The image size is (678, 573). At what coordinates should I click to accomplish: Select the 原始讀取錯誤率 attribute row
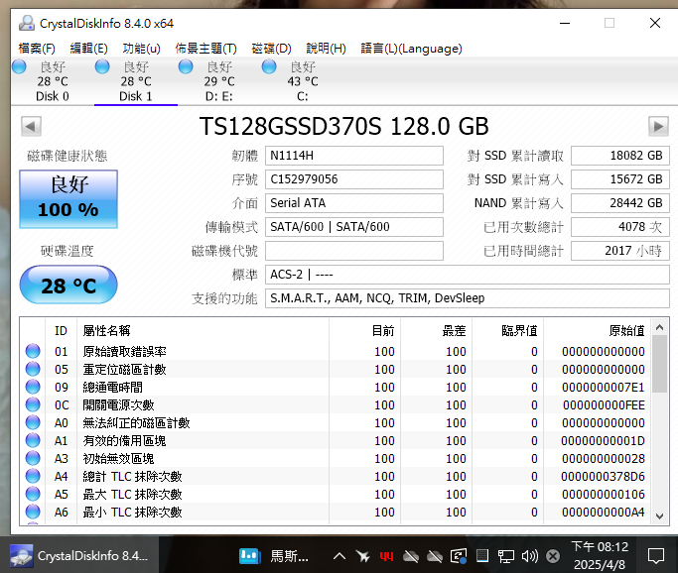click(336, 352)
